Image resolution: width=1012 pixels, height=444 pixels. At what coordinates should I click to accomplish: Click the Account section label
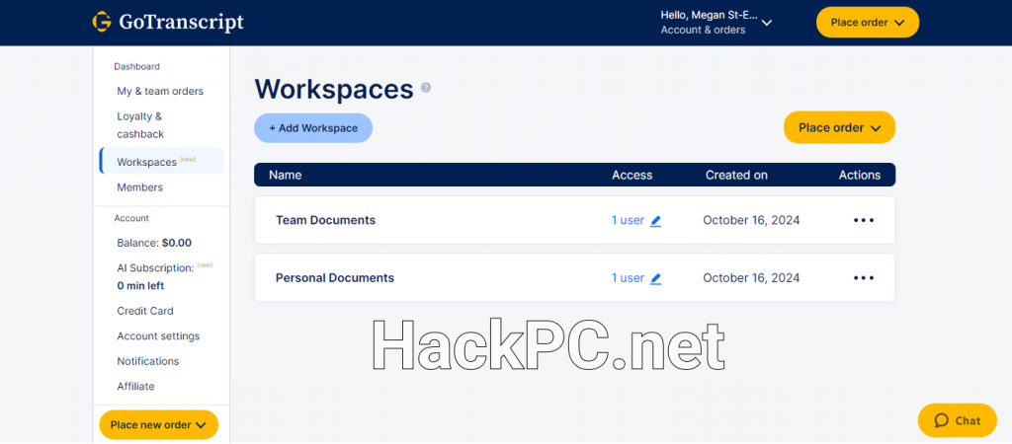coord(131,218)
